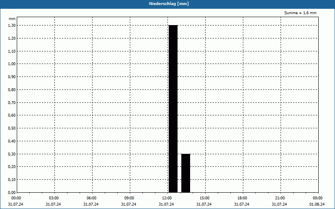Click the 06:00 time axis label
The height and width of the screenshot is (209, 335).
(x=91, y=198)
